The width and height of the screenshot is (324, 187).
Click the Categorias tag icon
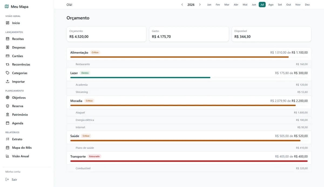coord(8,73)
